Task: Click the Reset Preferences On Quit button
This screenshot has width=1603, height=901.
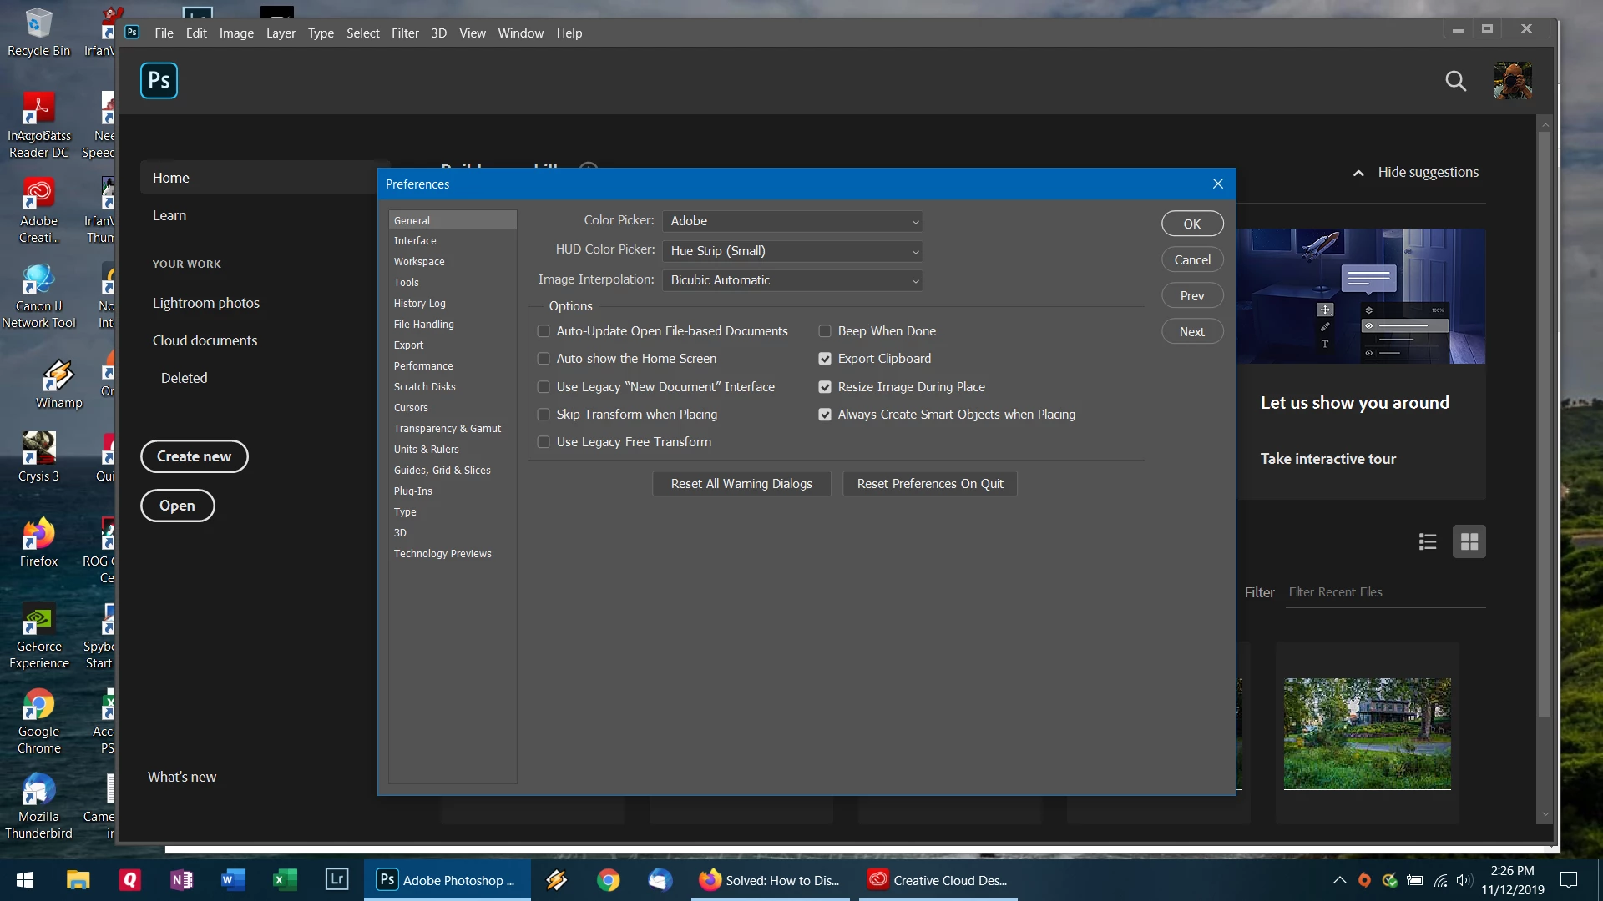Action: click(930, 484)
